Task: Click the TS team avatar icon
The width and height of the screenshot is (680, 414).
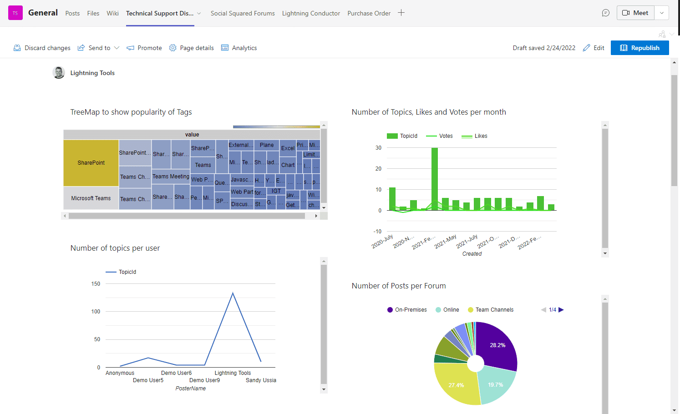Action: [15, 12]
